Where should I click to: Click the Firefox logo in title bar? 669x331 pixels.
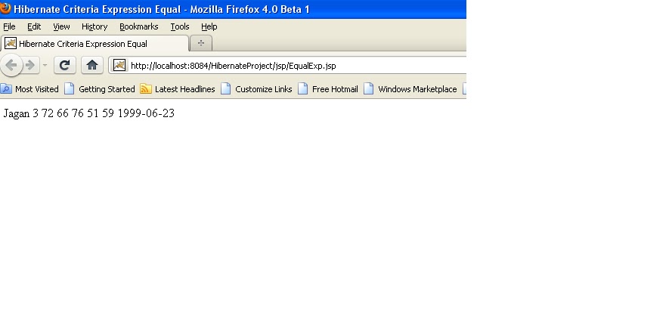point(5,8)
